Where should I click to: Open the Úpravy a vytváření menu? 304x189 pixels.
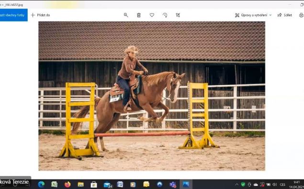point(253,15)
